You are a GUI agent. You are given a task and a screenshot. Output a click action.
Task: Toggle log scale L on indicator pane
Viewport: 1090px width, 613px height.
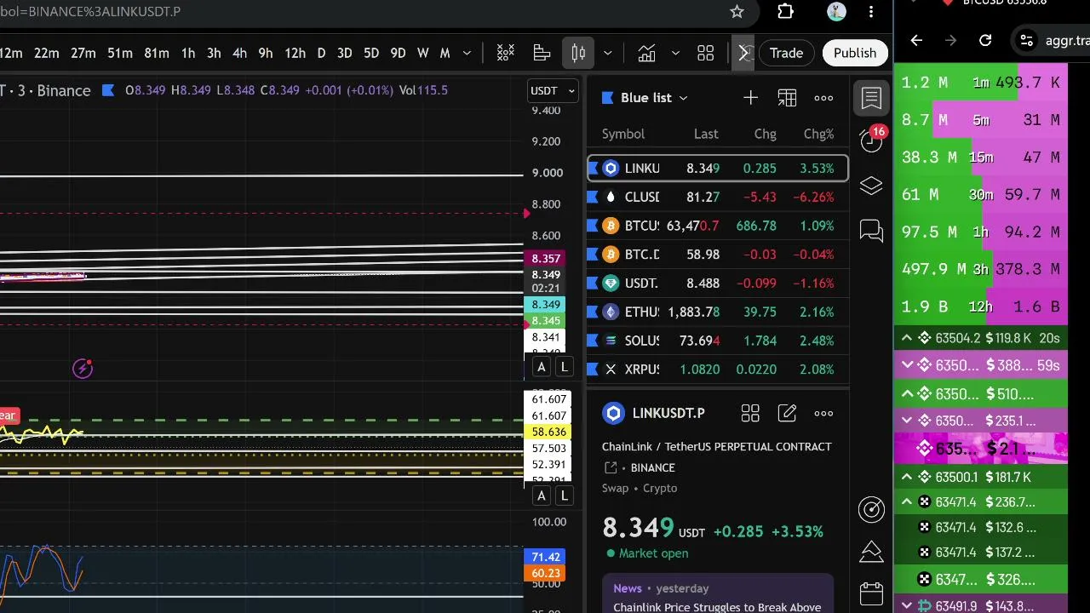tap(564, 496)
